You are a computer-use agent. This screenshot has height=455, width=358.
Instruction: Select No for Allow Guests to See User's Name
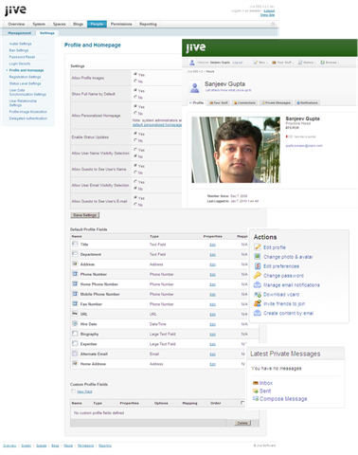click(135, 173)
